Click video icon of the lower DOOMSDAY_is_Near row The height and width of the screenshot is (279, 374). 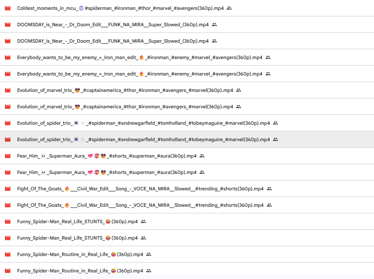(8, 41)
